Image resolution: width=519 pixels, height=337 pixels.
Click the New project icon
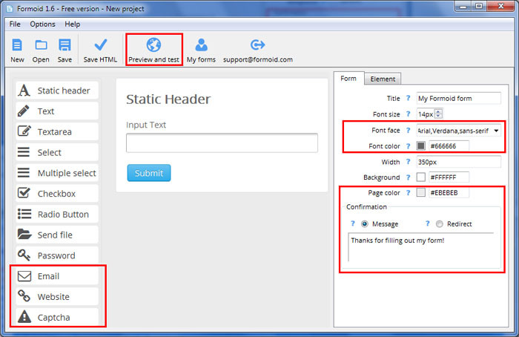(17, 45)
